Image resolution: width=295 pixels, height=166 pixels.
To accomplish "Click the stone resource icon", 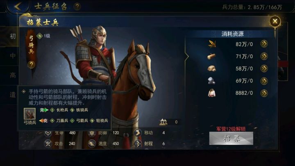I will coord(212,68).
